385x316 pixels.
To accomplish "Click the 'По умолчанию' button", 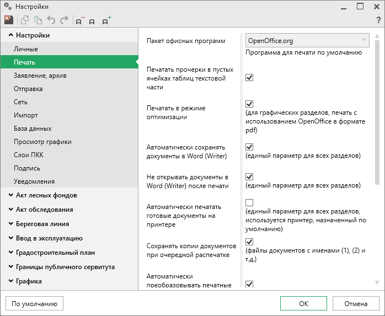I will (34, 303).
